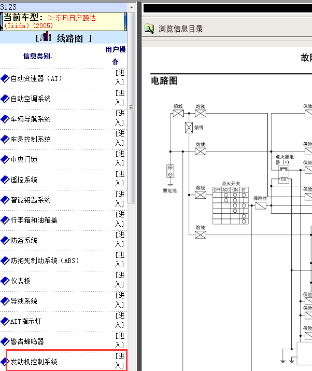
Task: Click the 点火开关 ignition switch table
Action: tap(231, 205)
